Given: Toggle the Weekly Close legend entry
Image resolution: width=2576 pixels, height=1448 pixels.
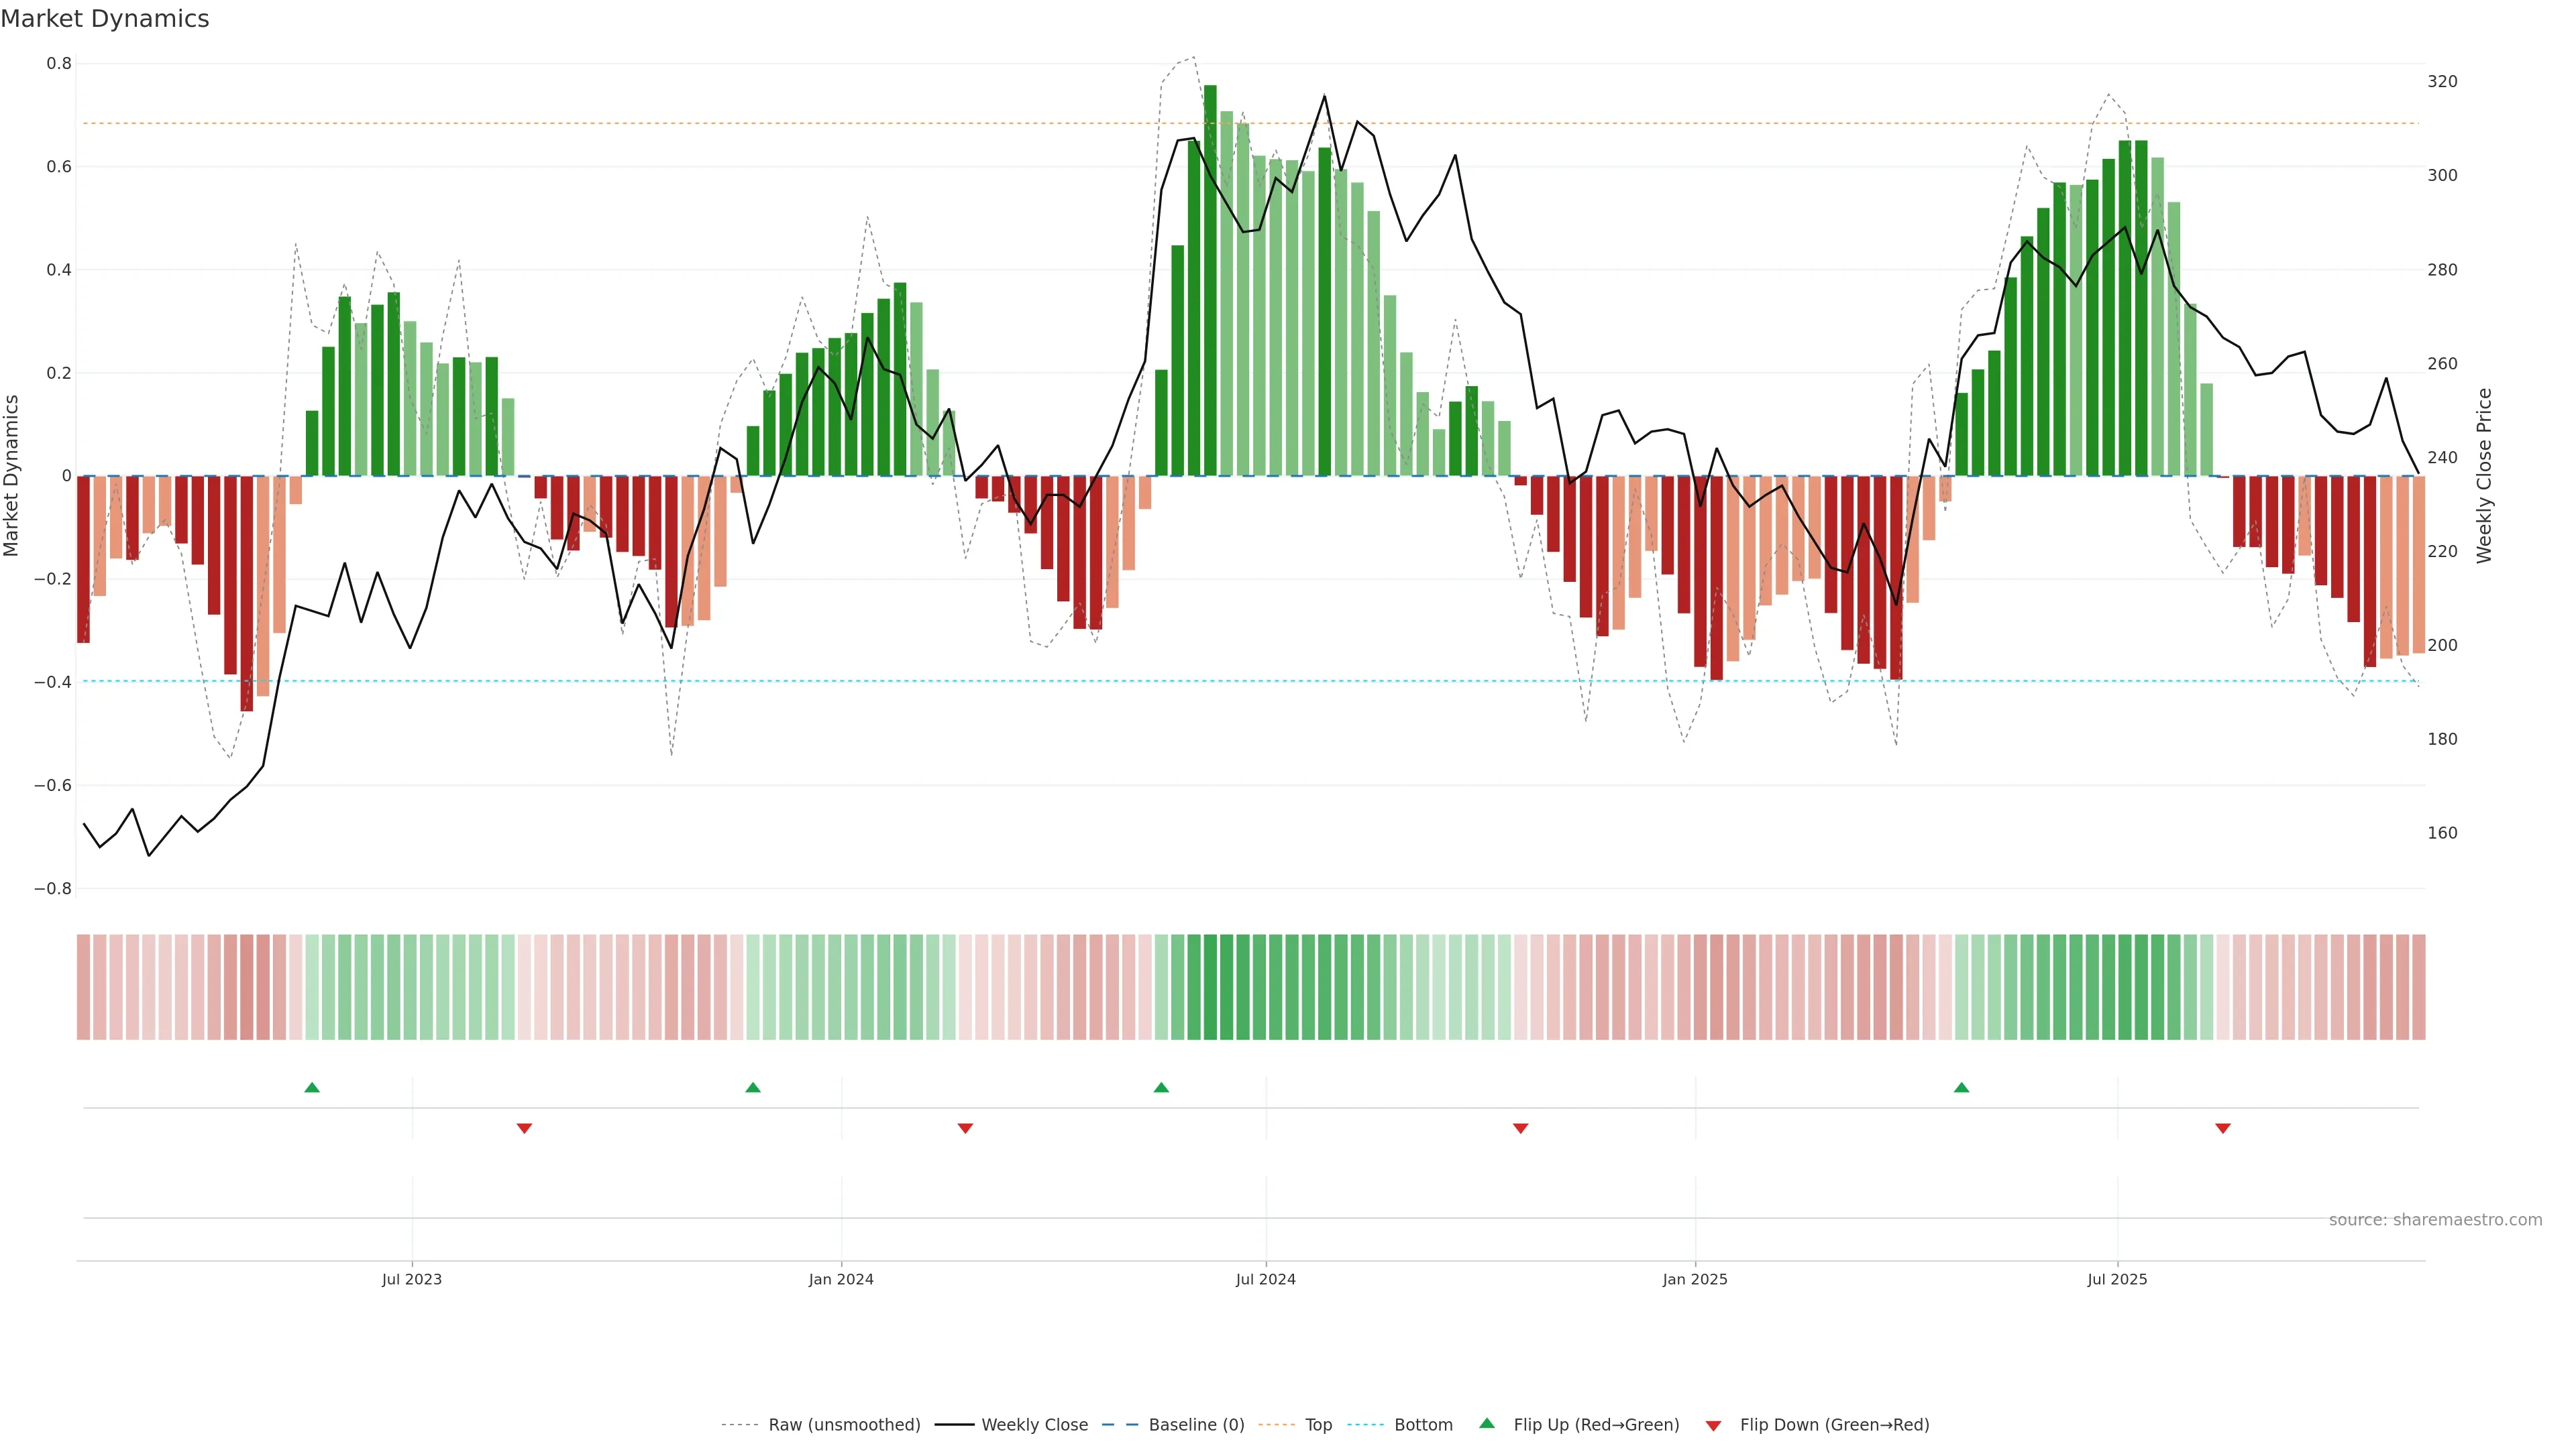Looking at the screenshot, I should tap(1034, 1425).
